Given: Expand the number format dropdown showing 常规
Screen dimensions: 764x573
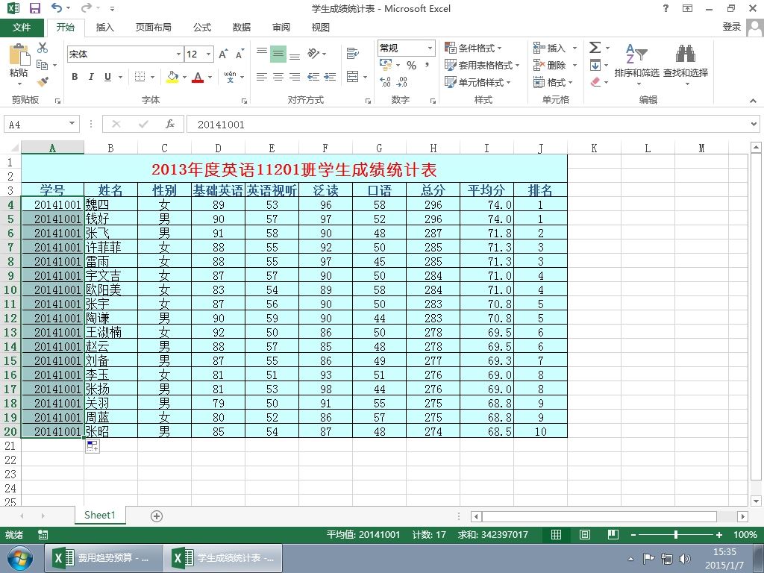Looking at the screenshot, I should [430, 48].
